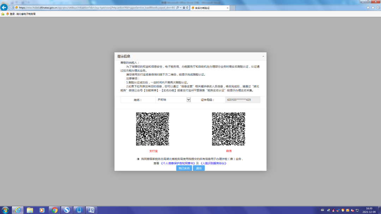Open Google Chrome from taskbar

coord(54,210)
